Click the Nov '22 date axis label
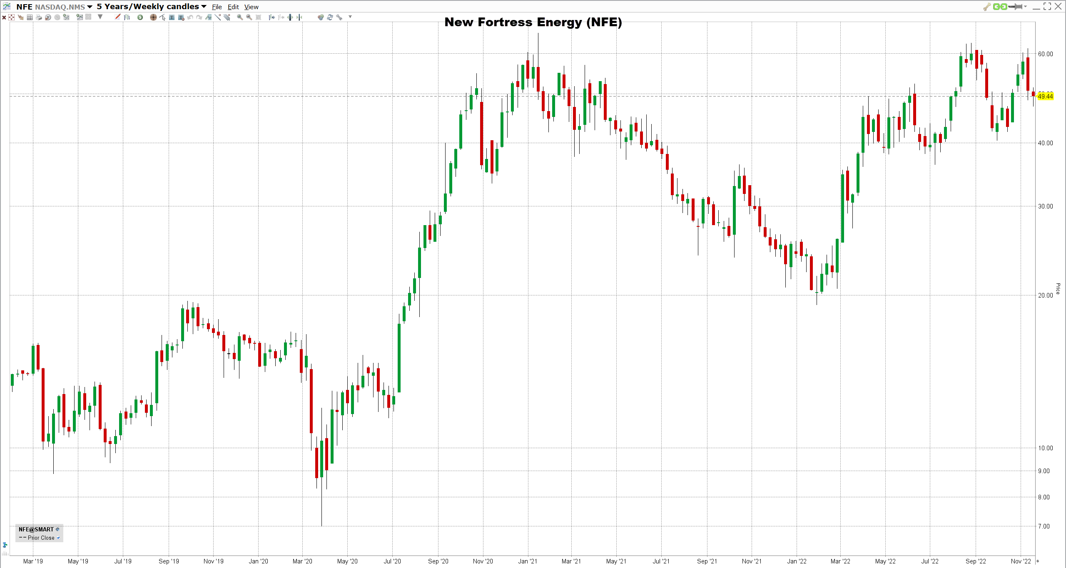 click(1021, 561)
